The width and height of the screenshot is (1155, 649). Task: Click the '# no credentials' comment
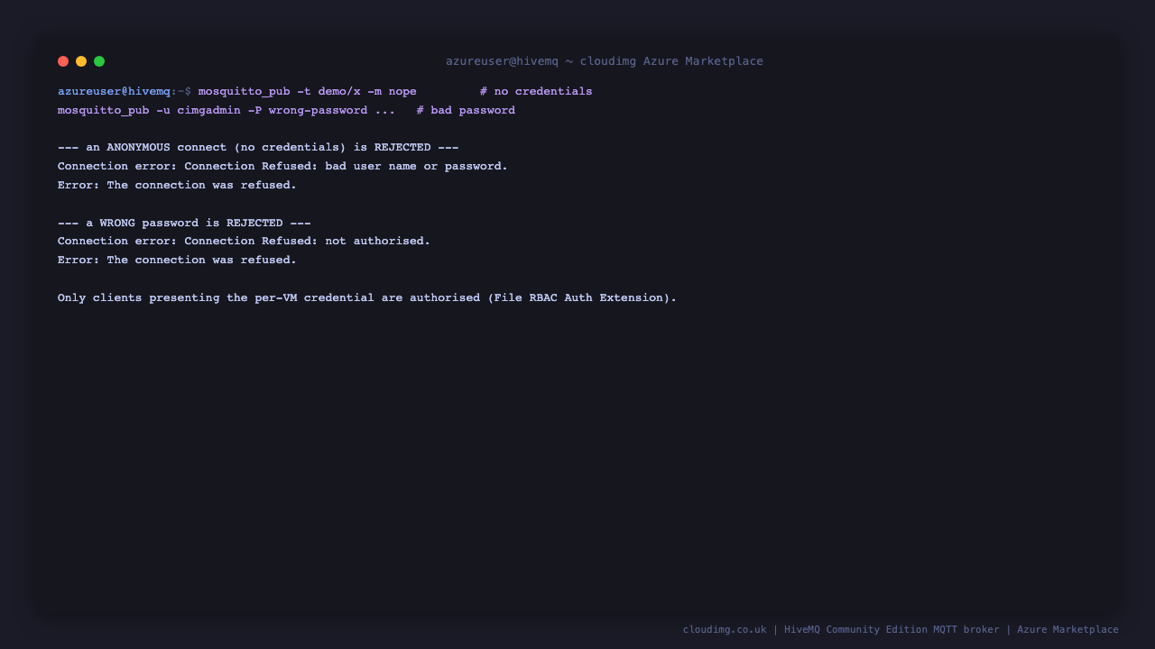click(536, 91)
